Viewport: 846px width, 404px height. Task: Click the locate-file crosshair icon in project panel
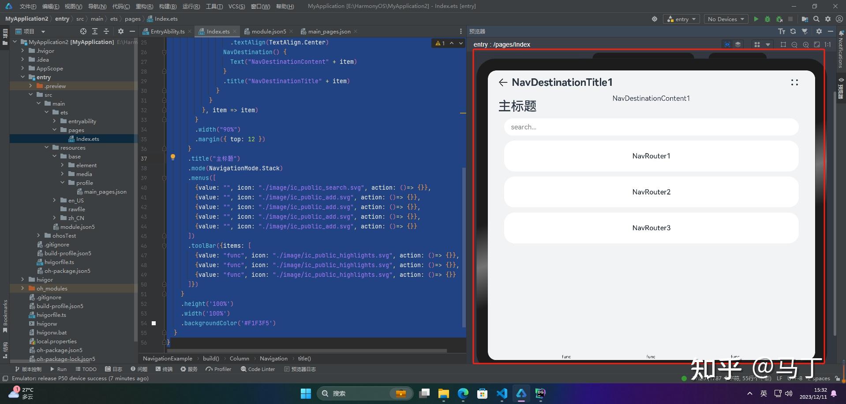83,31
